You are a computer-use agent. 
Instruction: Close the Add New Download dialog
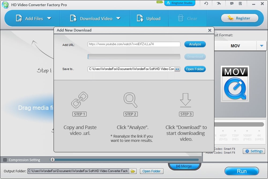[210, 30]
